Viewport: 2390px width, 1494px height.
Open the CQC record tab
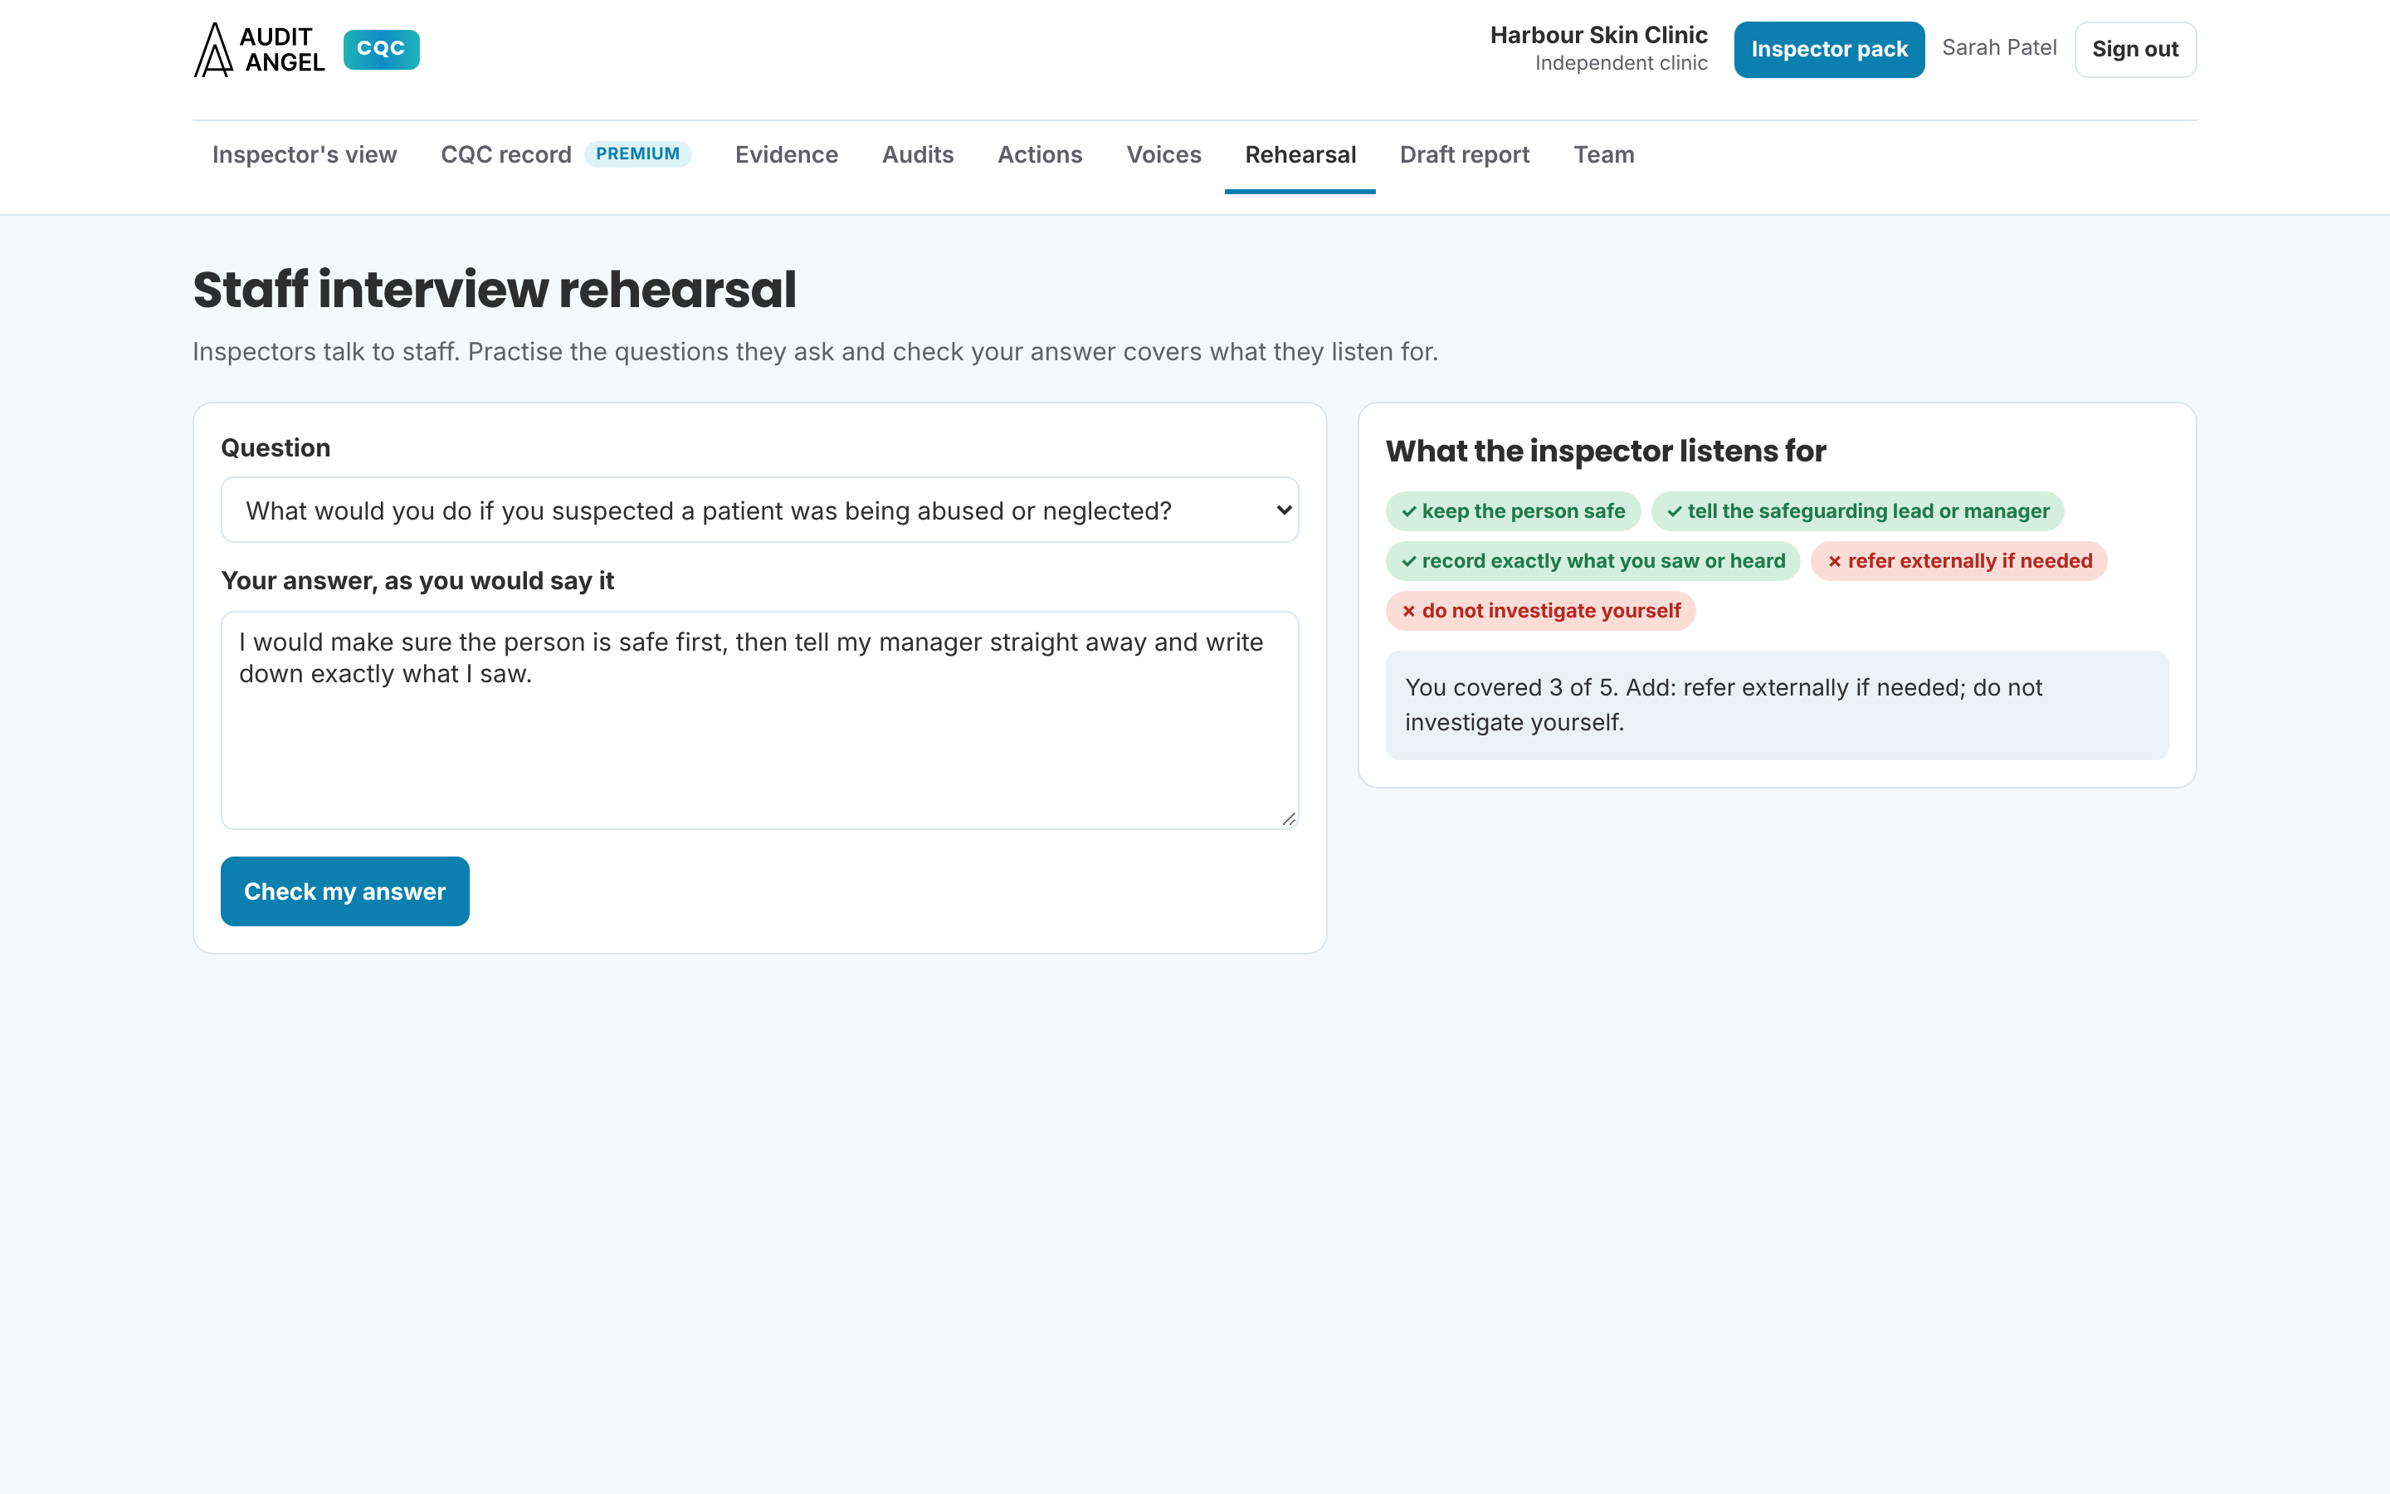coord(505,155)
